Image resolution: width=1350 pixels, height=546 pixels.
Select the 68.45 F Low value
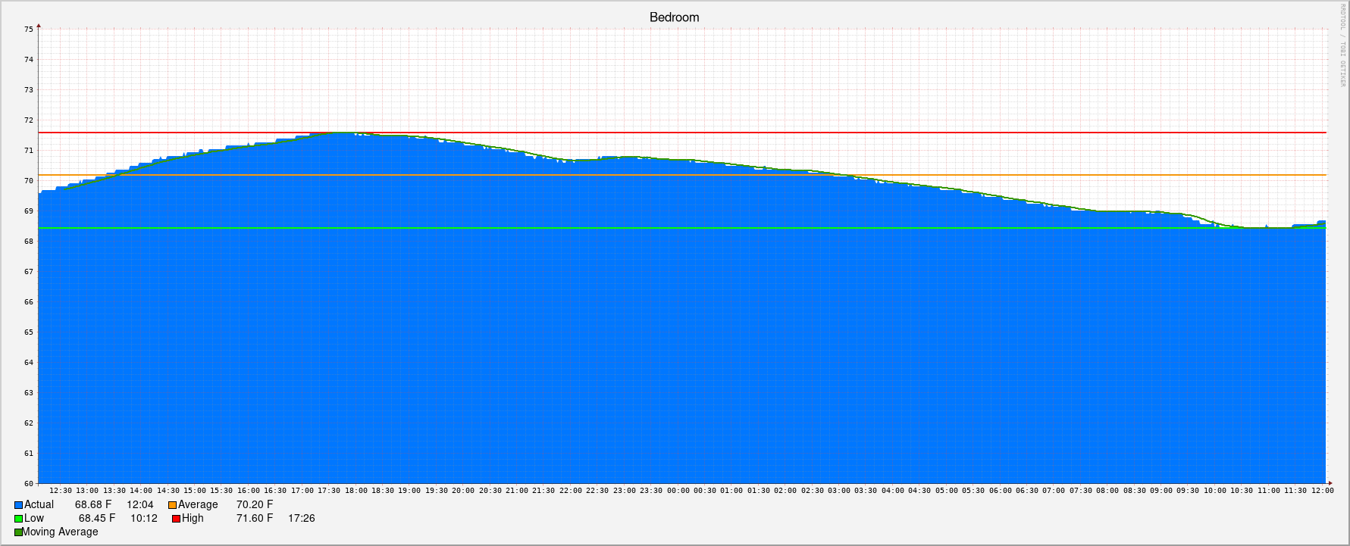coord(97,519)
